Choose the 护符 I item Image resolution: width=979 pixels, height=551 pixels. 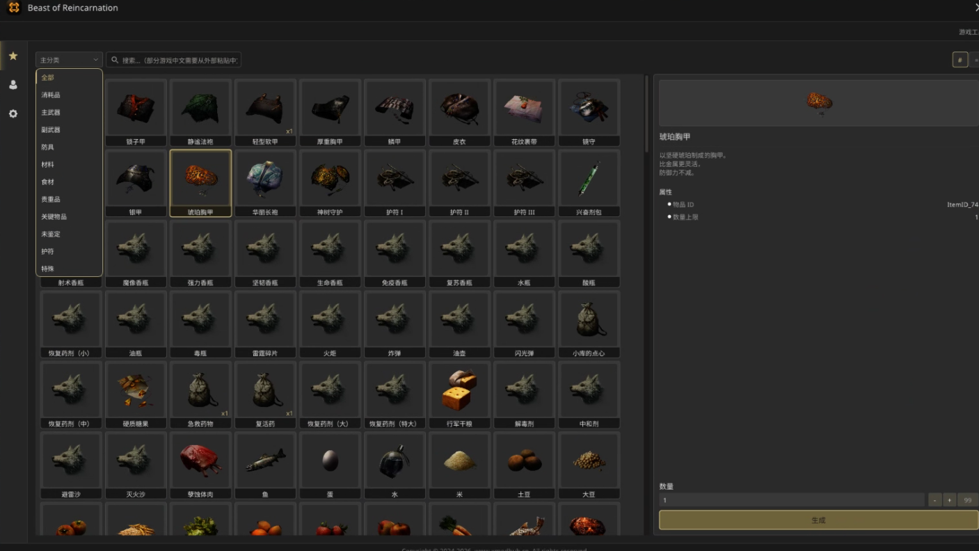click(x=395, y=183)
